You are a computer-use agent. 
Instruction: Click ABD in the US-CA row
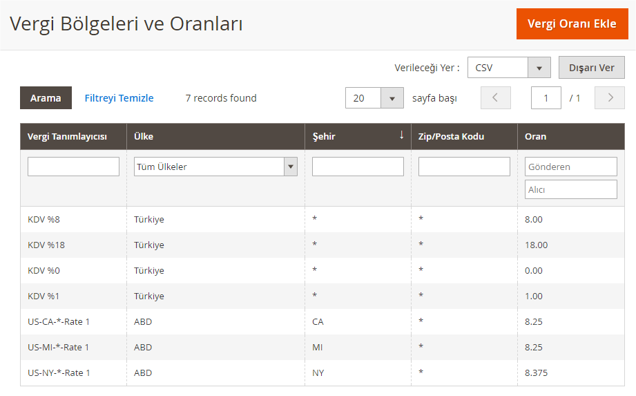143,322
